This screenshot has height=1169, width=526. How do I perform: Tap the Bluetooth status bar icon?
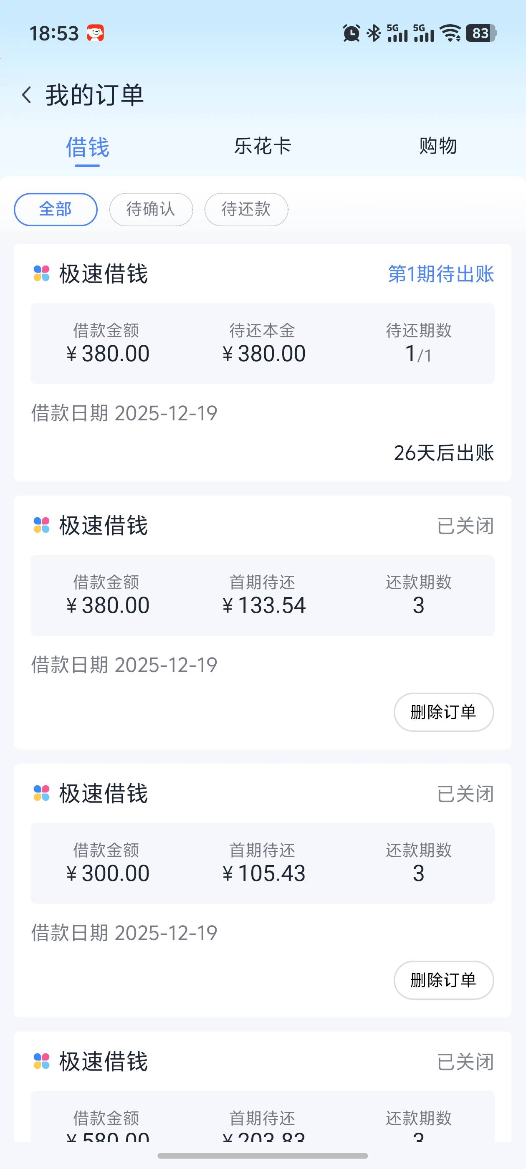(x=374, y=33)
